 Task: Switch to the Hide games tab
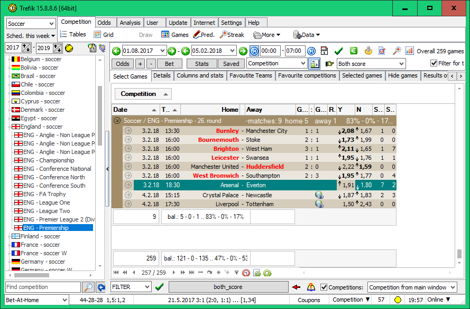pos(402,75)
